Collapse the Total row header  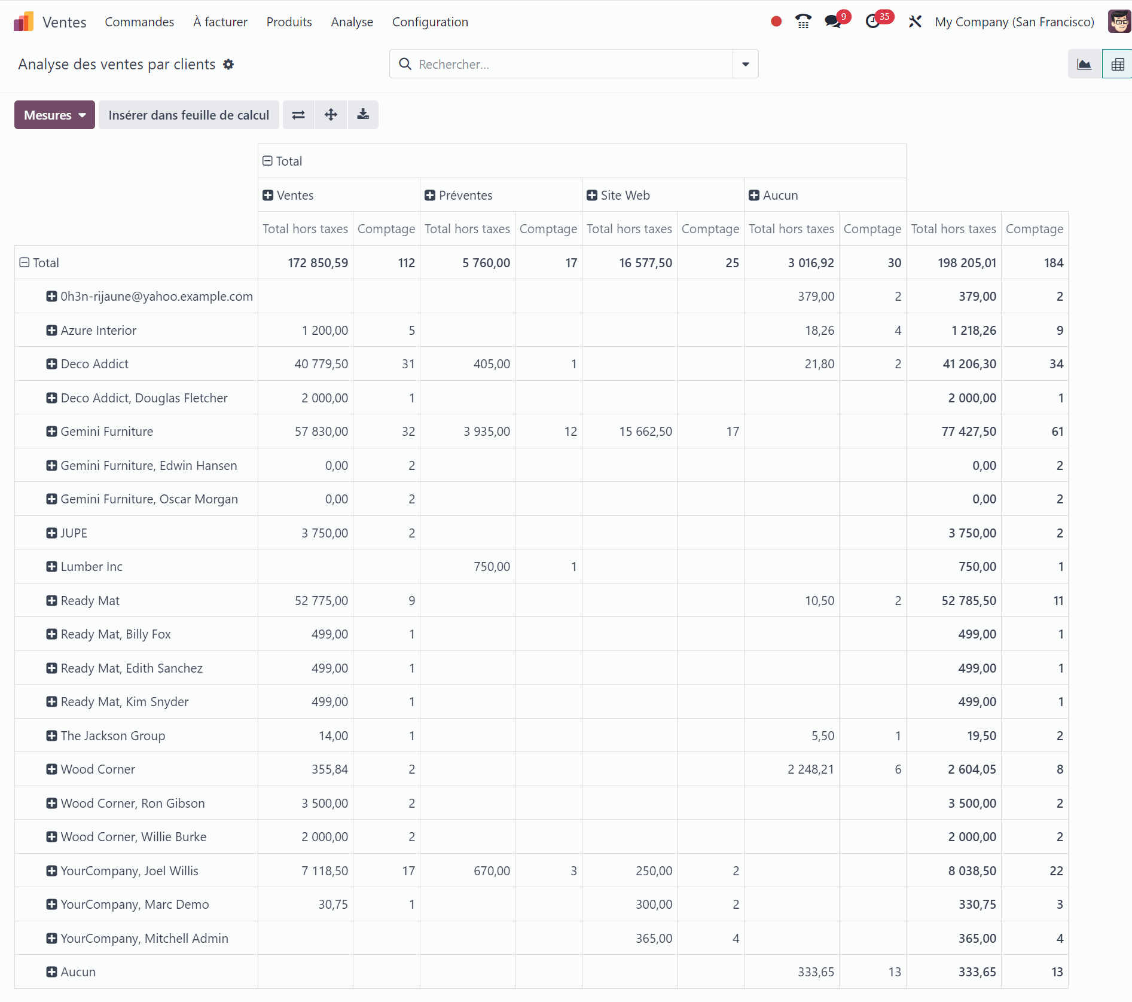(25, 262)
